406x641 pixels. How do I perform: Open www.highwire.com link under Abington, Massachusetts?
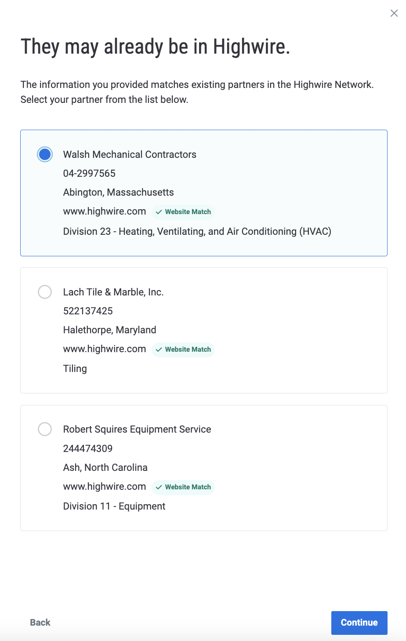point(105,211)
